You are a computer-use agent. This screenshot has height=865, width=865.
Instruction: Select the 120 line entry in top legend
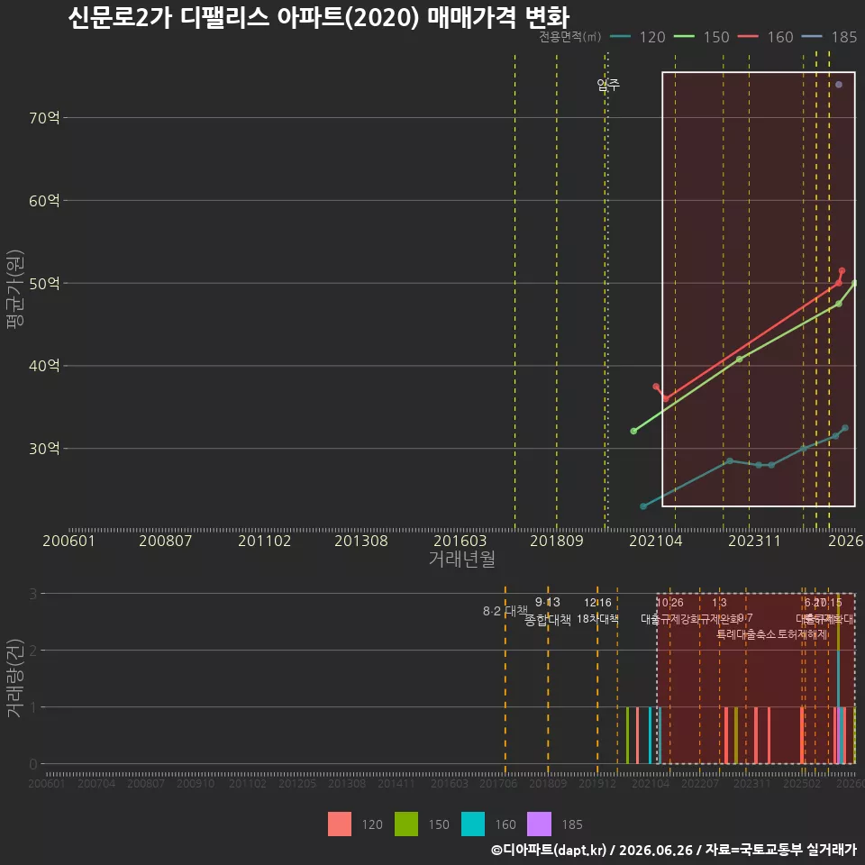click(638, 37)
